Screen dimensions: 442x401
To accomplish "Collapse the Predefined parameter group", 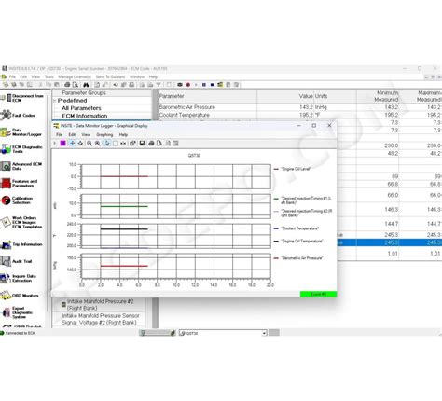I will pos(55,101).
